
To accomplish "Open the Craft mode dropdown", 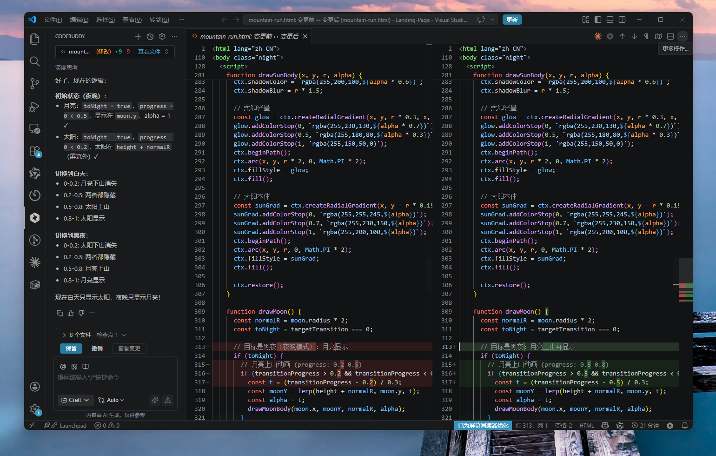I will pos(75,400).
